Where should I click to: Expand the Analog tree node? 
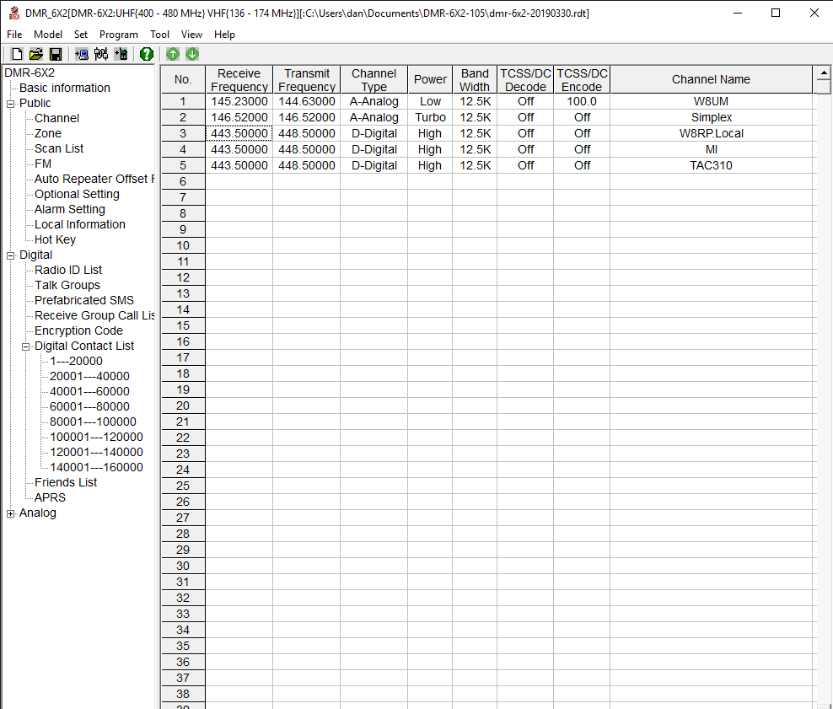(11, 513)
